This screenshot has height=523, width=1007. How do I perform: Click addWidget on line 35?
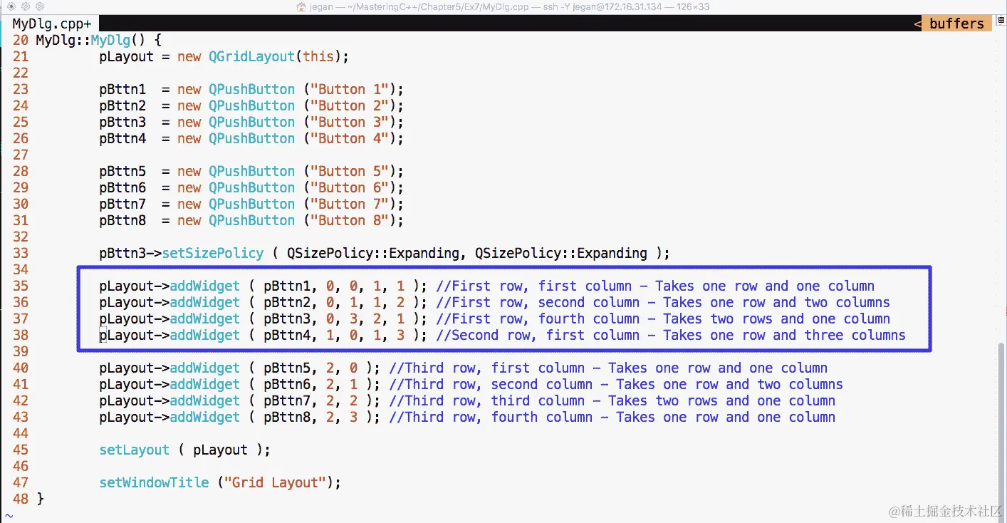tap(204, 286)
